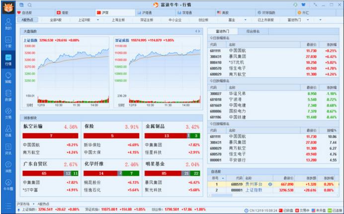Click 创业板 in the sub-navigation bar

(203, 20)
